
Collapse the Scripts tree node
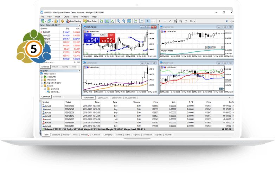(41, 86)
